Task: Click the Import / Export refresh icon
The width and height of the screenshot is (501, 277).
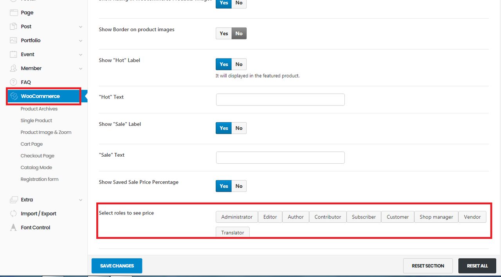Action: (14, 214)
